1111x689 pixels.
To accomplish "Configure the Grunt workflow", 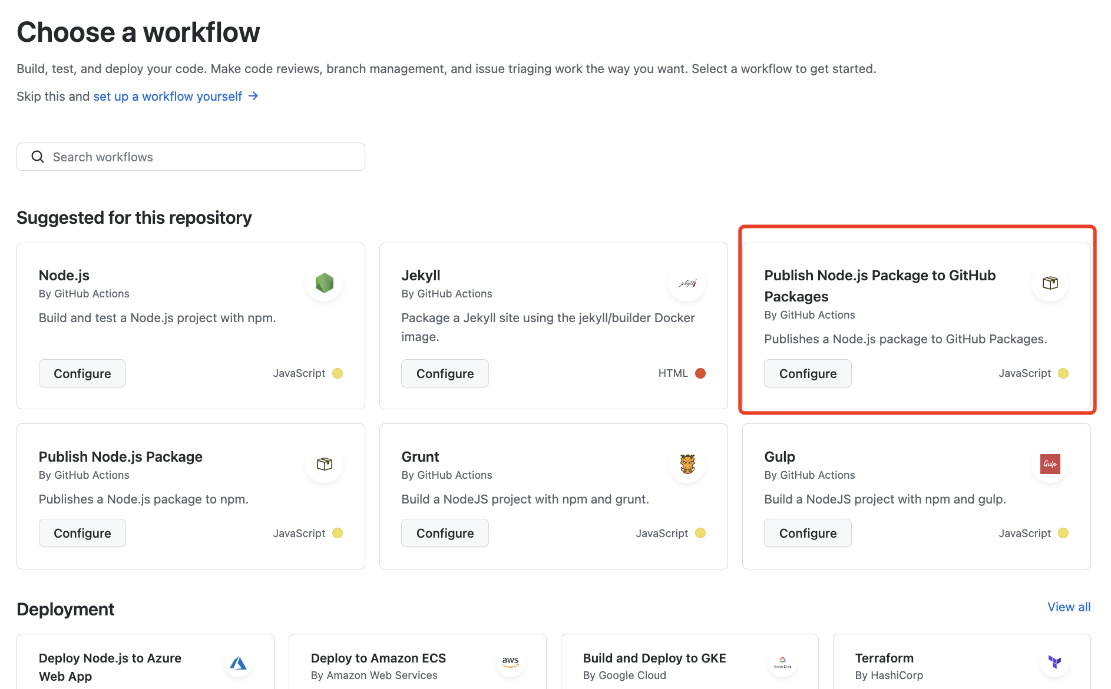I will pos(445,533).
